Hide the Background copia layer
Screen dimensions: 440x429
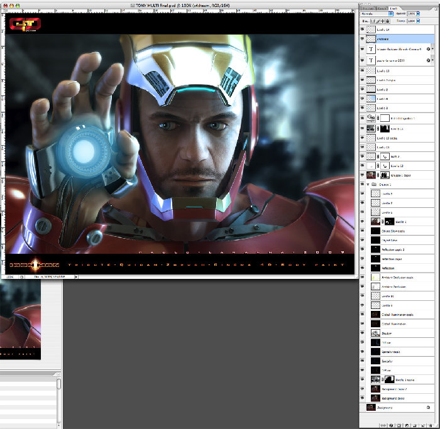pos(362,398)
